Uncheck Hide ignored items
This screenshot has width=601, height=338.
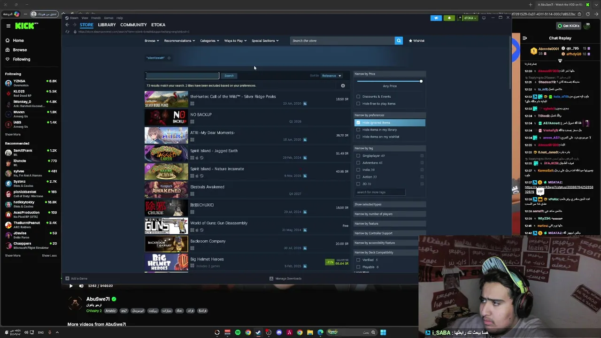coord(358,123)
